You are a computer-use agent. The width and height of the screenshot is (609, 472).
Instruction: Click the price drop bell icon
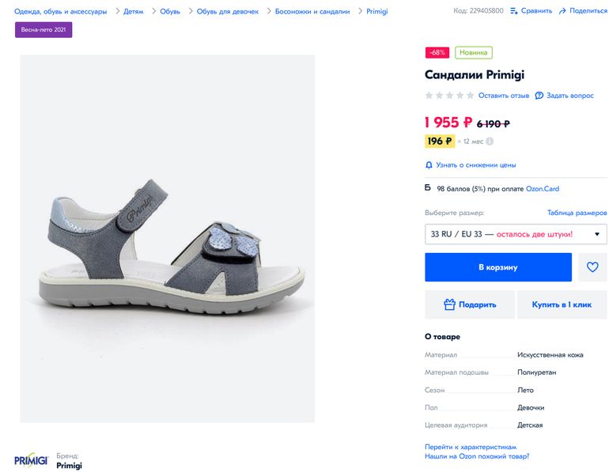pyautogui.click(x=429, y=165)
